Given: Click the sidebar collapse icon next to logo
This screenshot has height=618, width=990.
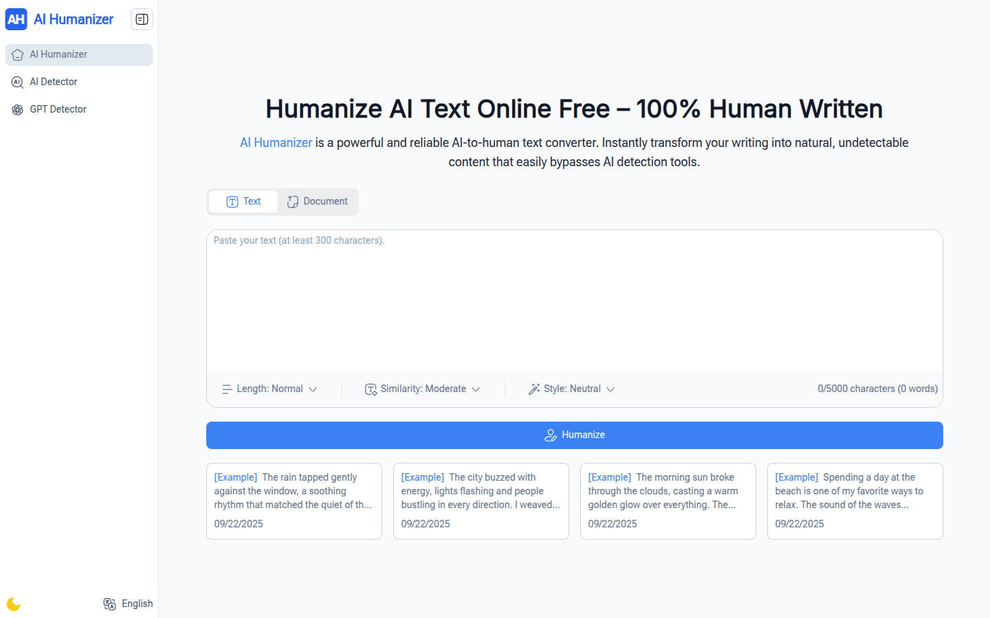Looking at the screenshot, I should pyautogui.click(x=142, y=19).
